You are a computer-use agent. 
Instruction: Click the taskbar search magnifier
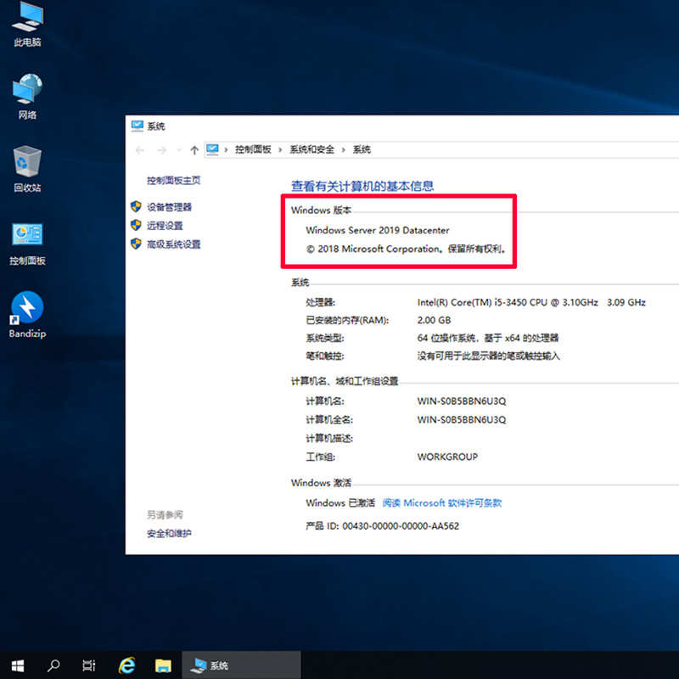[x=53, y=665]
